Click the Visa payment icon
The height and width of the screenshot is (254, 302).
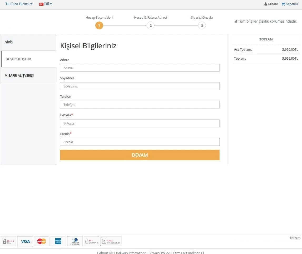coord(25,241)
